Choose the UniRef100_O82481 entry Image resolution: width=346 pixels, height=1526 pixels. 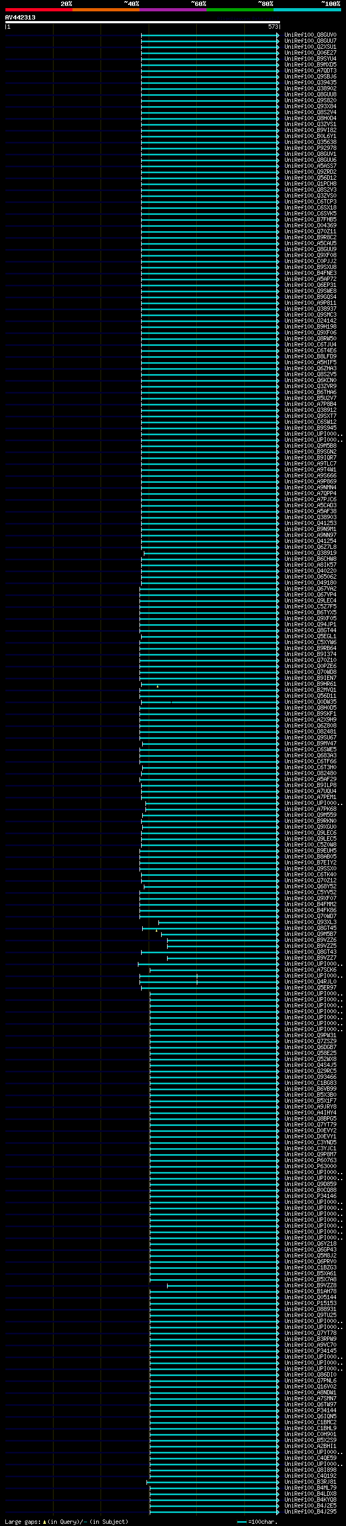point(310,732)
